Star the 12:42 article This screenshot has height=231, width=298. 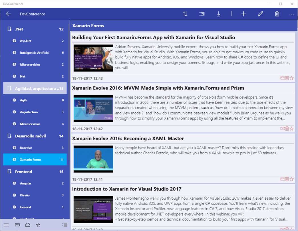(291, 129)
